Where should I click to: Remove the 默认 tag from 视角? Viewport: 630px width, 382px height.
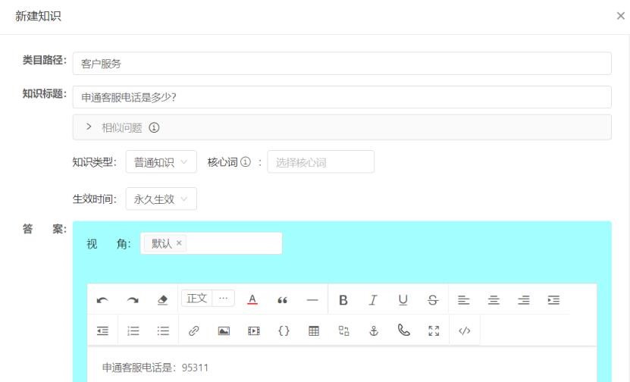click(179, 243)
